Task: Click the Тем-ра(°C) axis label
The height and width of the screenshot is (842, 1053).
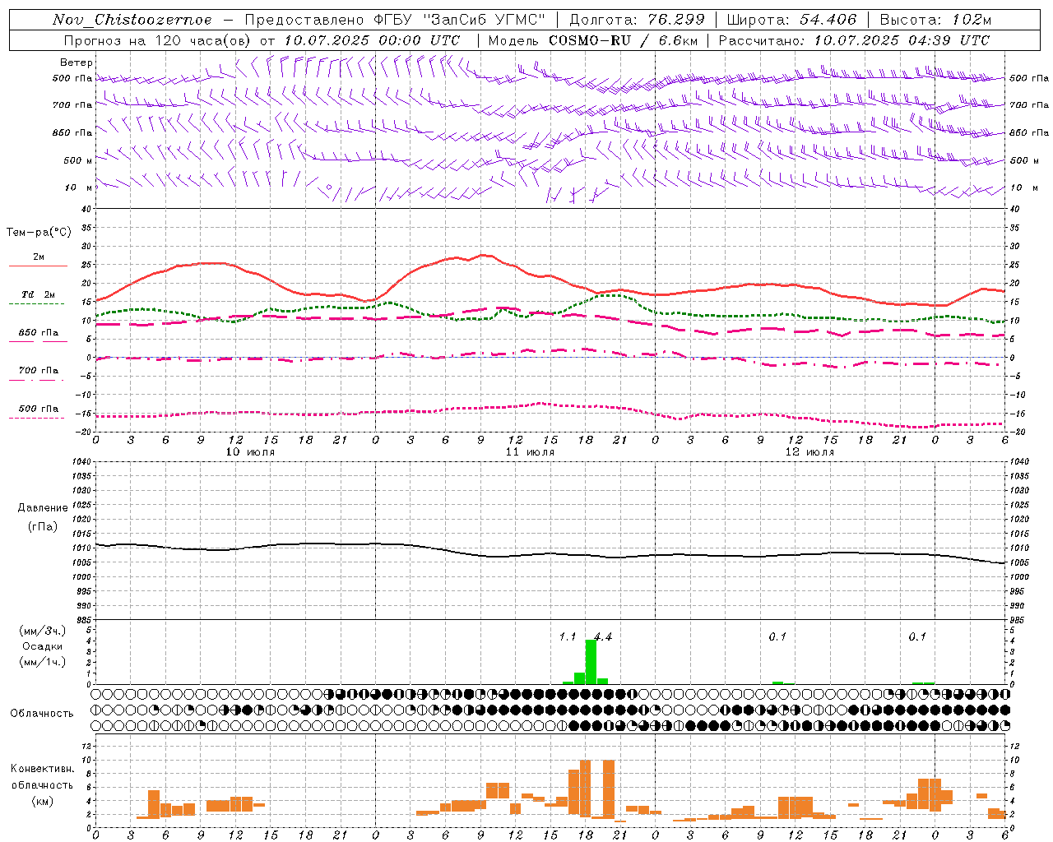Action: (39, 233)
